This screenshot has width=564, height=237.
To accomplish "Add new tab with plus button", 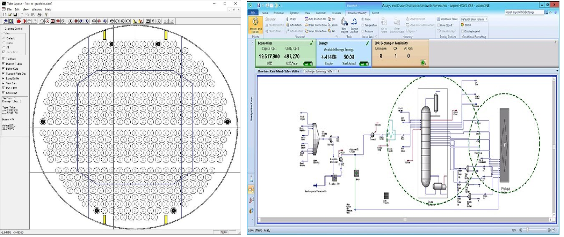I will point(338,71).
